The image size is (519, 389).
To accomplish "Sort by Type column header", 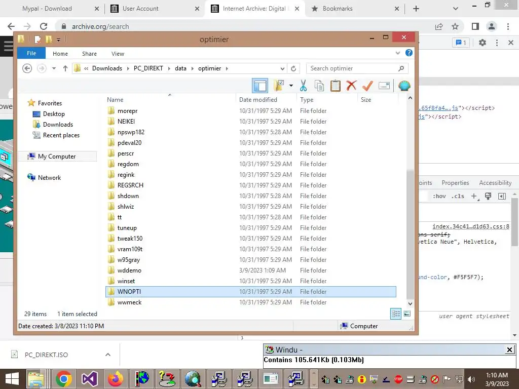I will 307,100.
